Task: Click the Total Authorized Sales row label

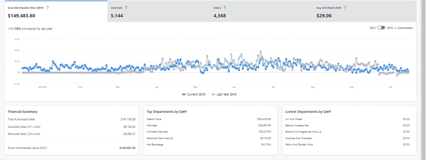Action: point(21,119)
